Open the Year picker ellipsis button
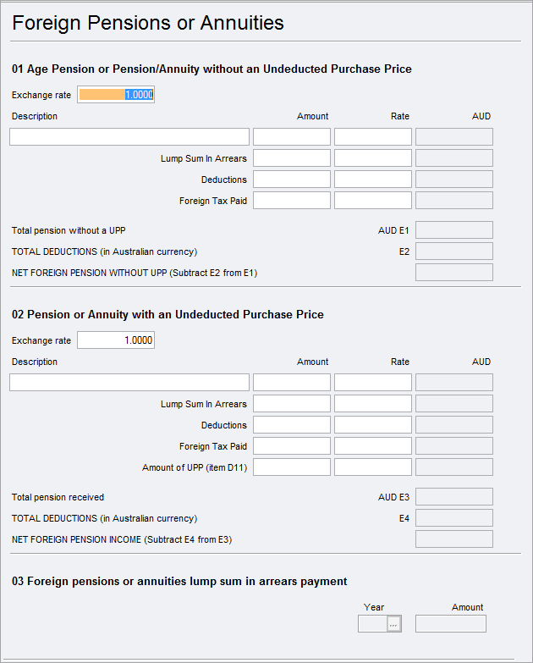The height and width of the screenshot is (663, 533). pyautogui.click(x=393, y=624)
